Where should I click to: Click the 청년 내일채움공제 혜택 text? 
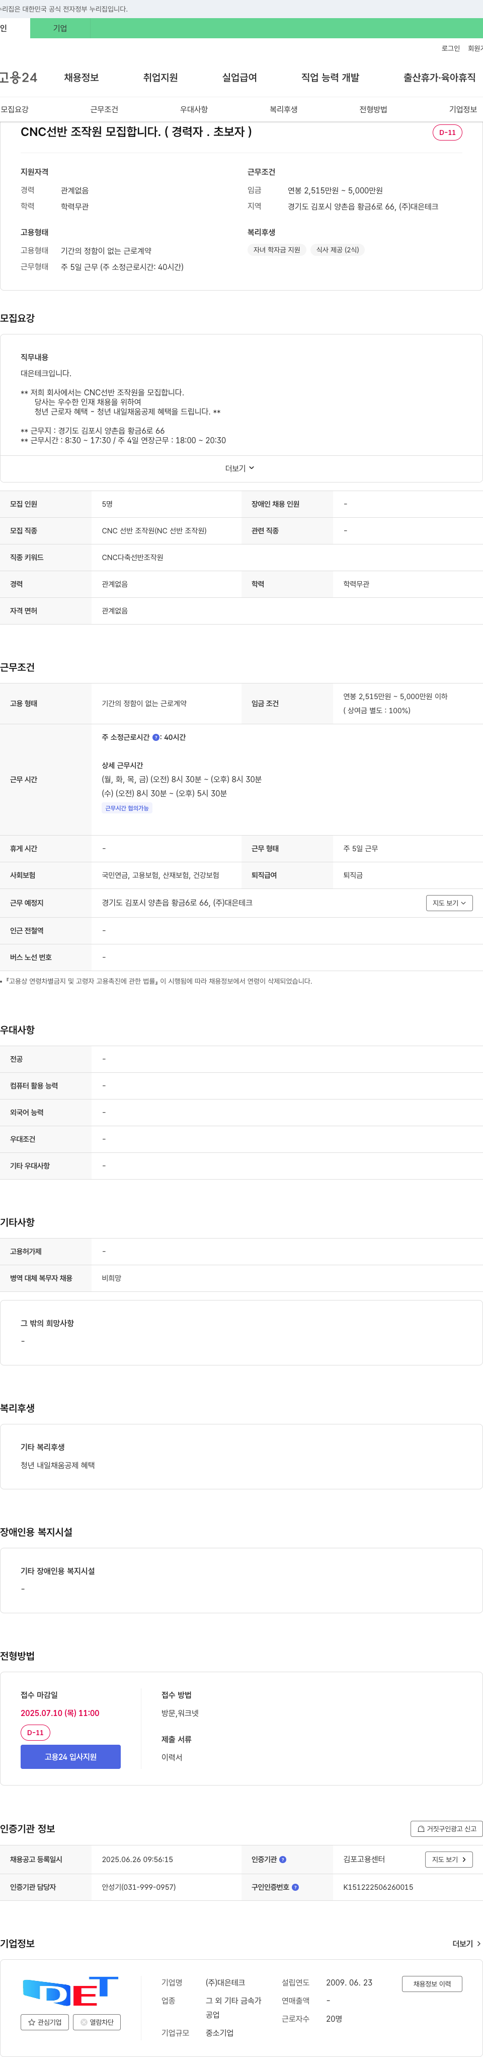tap(57, 1465)
